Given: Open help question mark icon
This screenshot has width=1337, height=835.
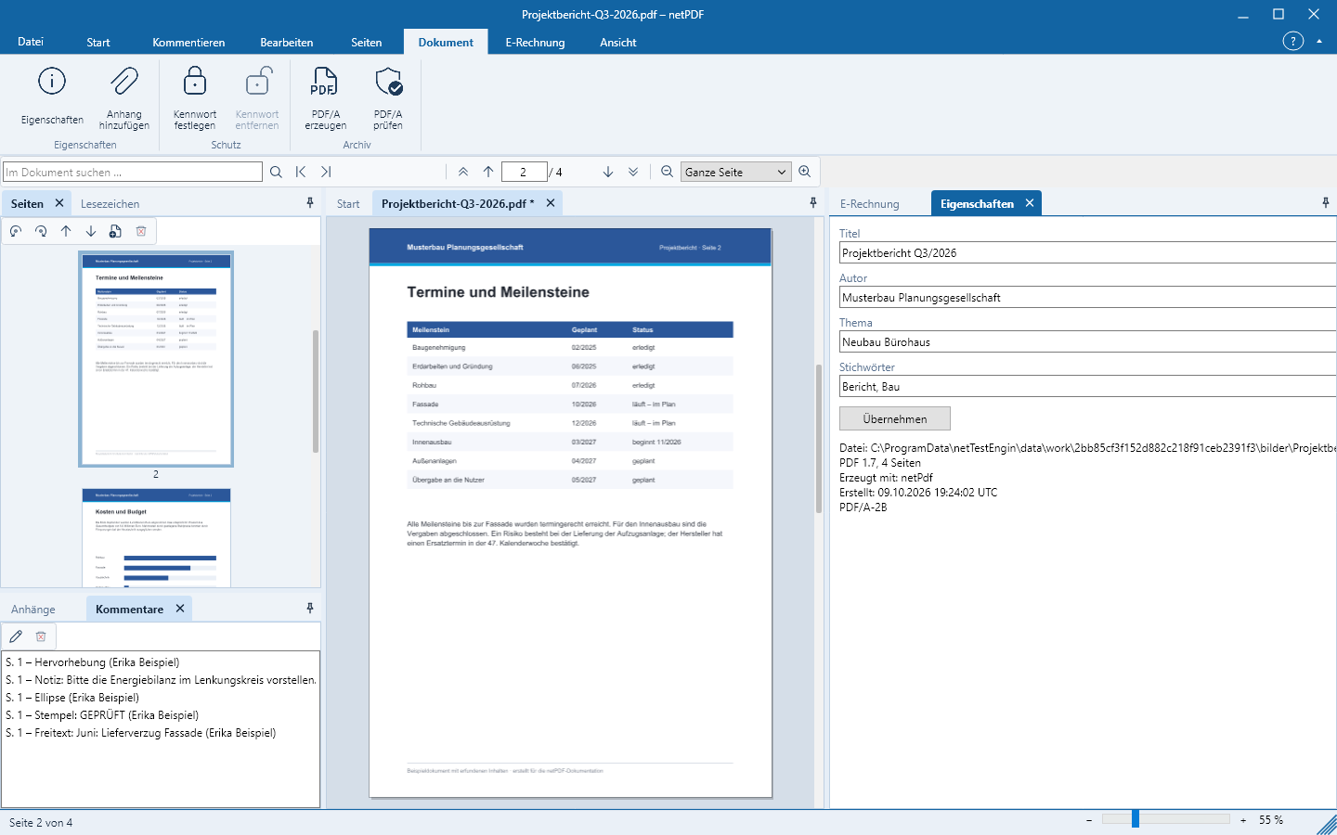Looking at the screenshot, I should tap(1293, 41).
